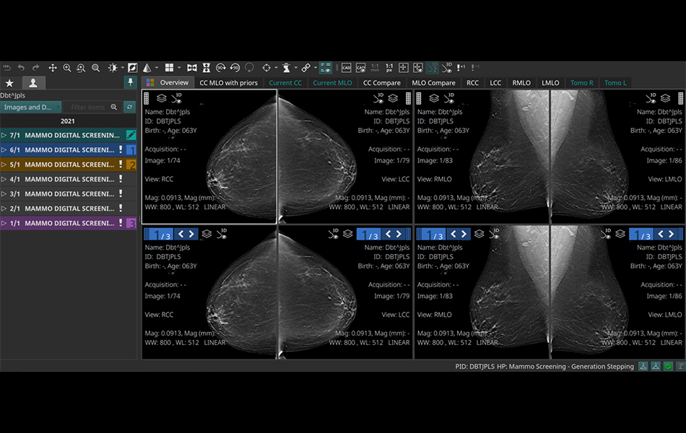Screen dimensions: 686x433
Task: Flip image horizontally
Action: tap(191, 68)
